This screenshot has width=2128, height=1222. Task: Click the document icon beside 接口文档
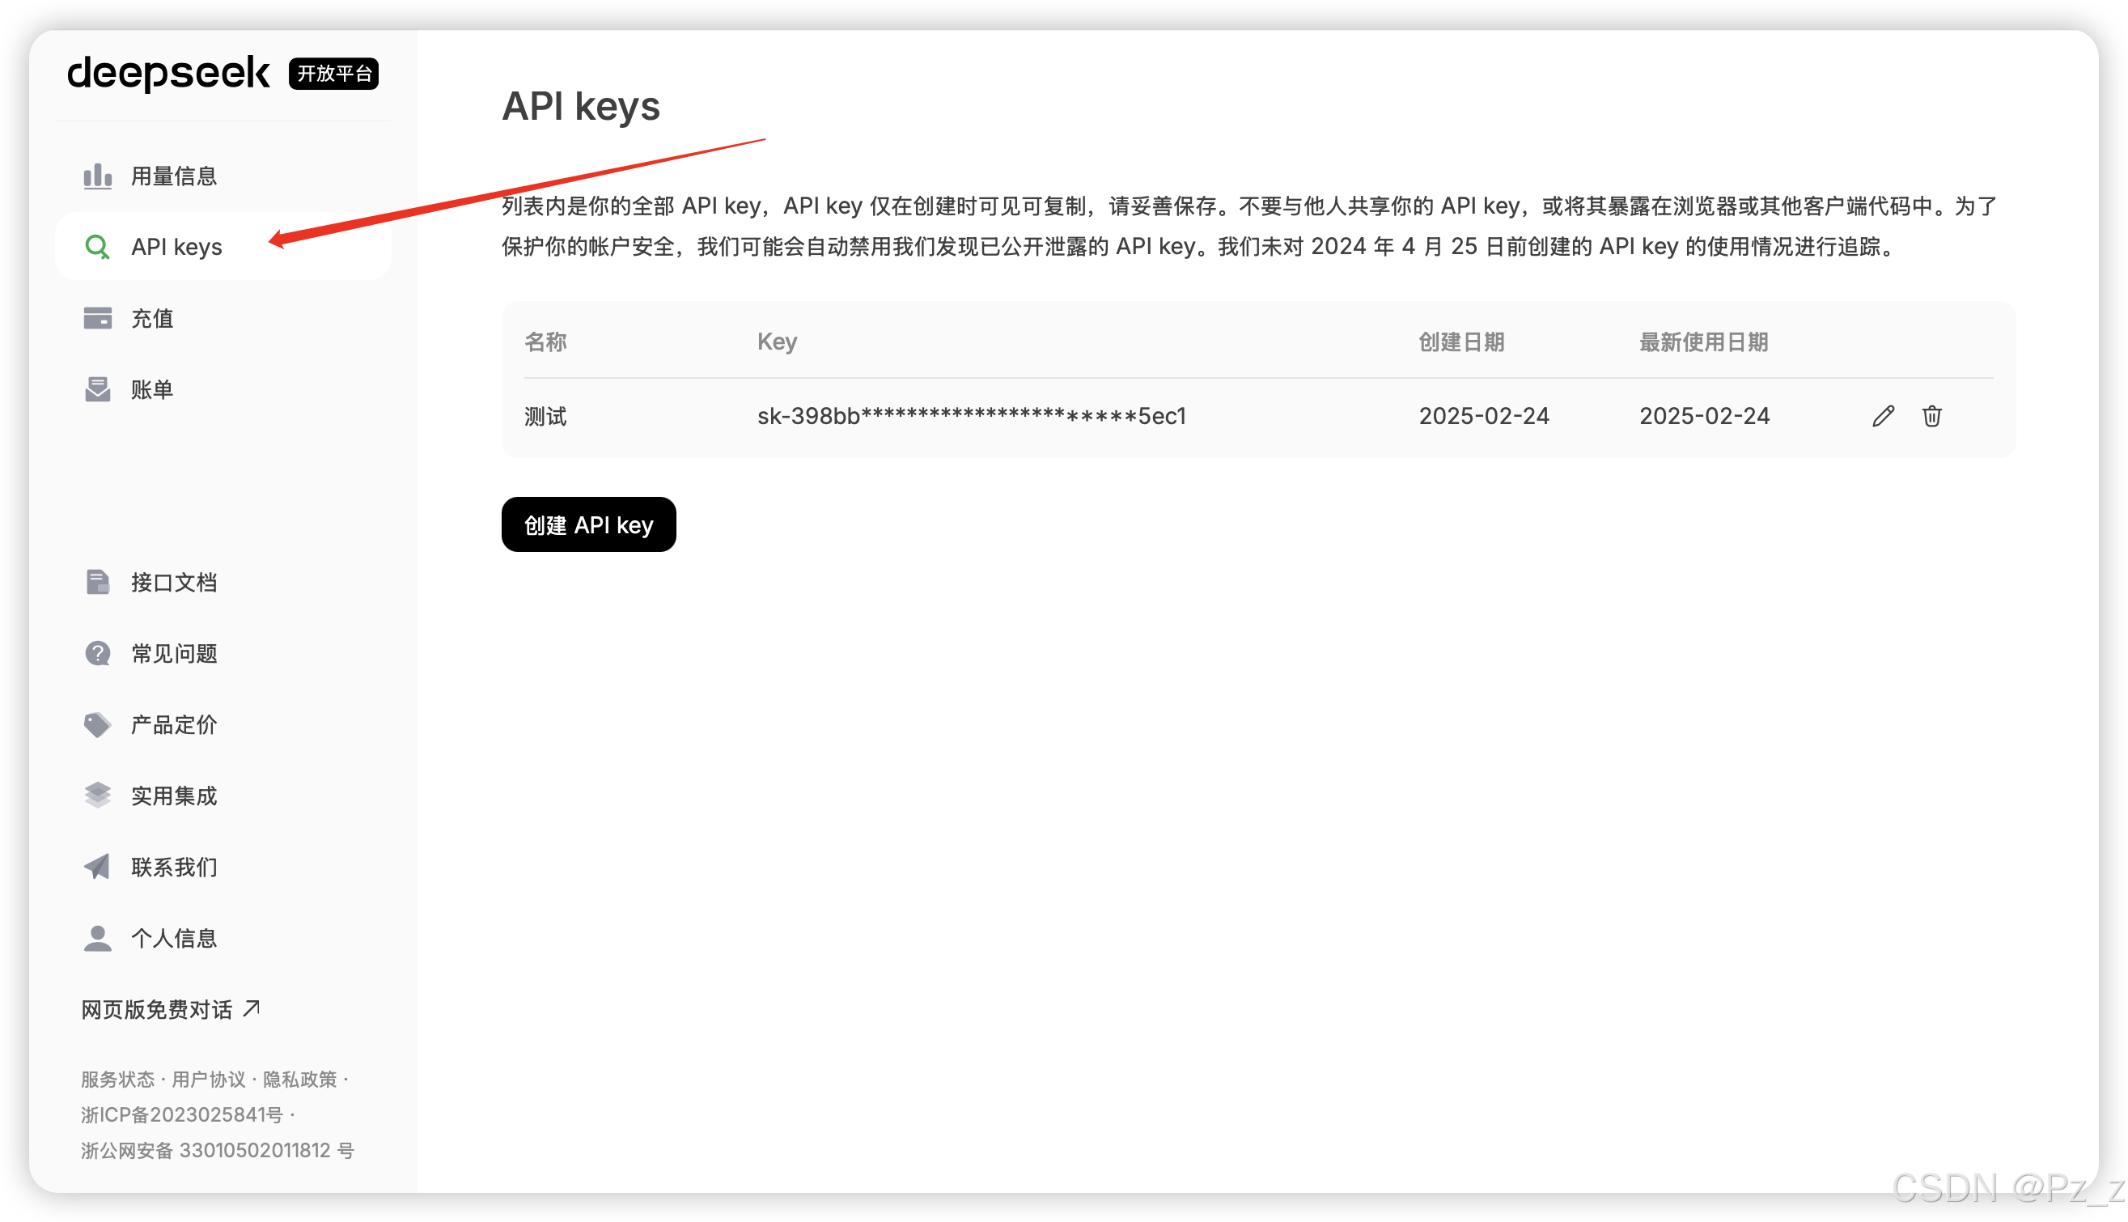97,582
